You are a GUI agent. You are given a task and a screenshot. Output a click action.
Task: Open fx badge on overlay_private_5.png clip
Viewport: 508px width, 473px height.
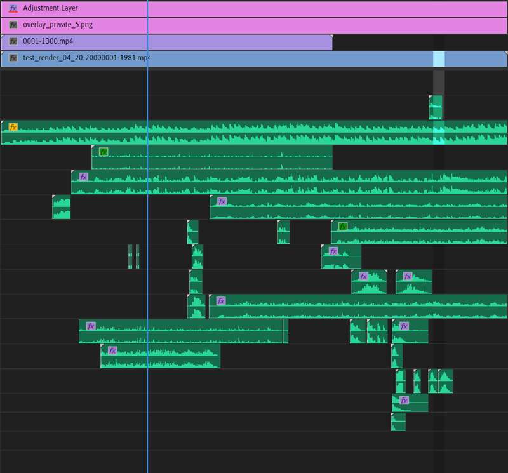pos(13,25)
